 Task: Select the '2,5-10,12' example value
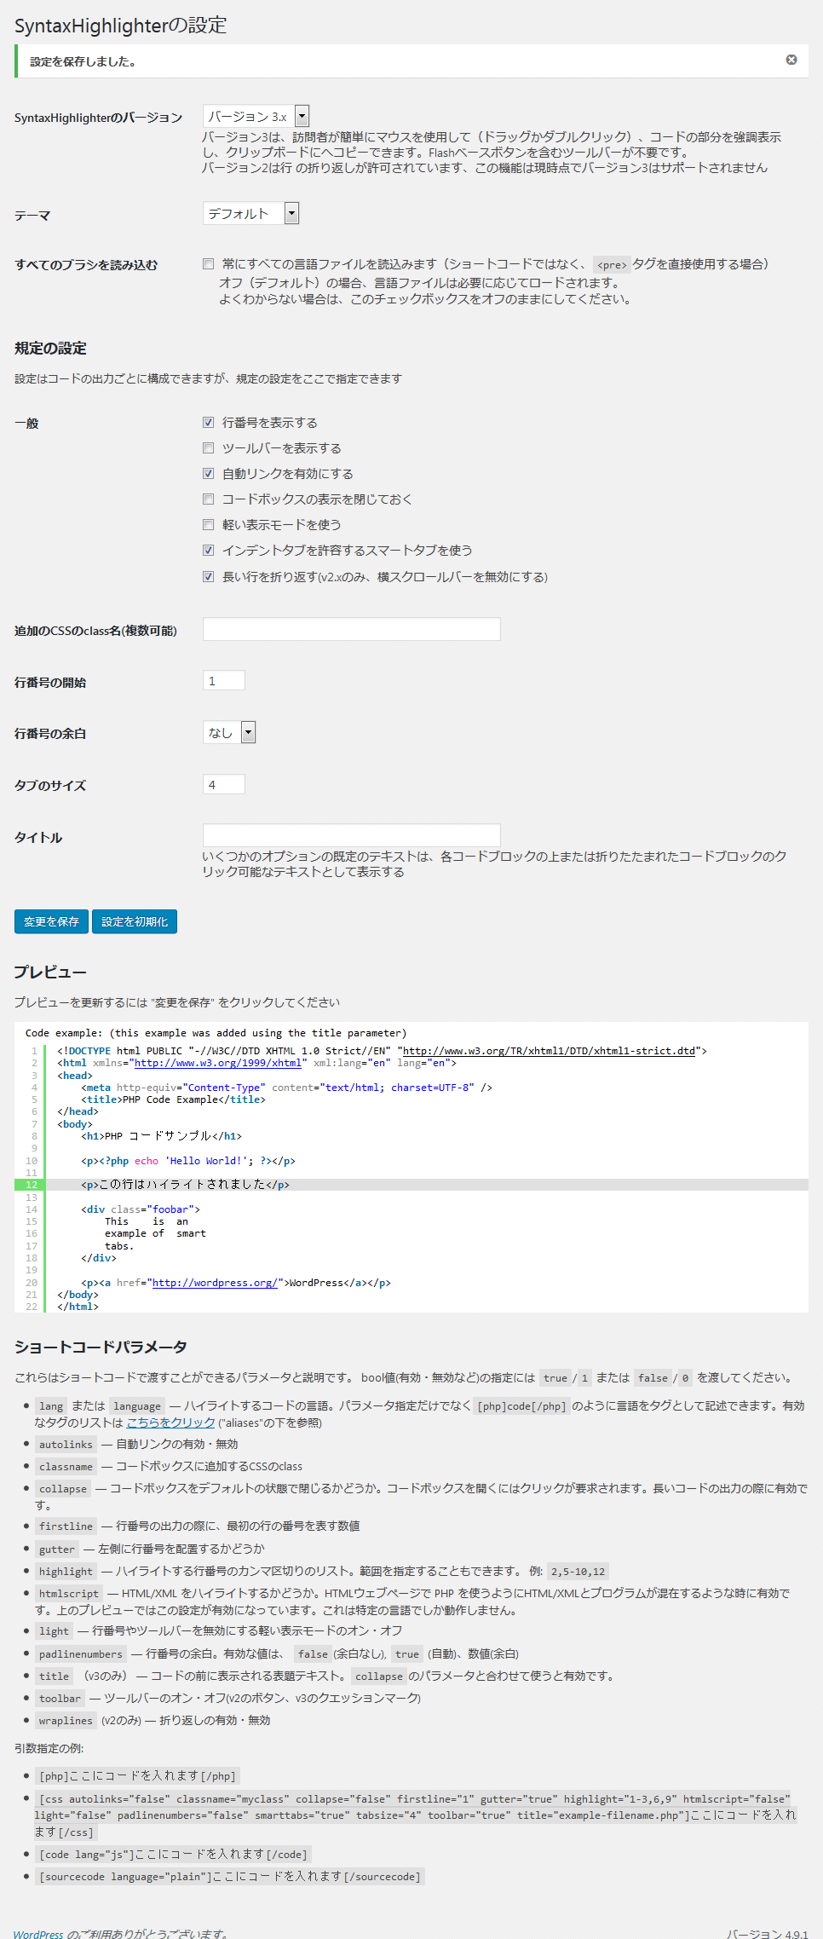[x=578, y=1572]
